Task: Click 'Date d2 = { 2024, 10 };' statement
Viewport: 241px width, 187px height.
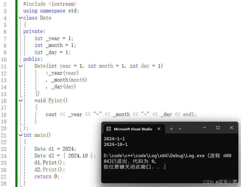Action: [65, 156]
